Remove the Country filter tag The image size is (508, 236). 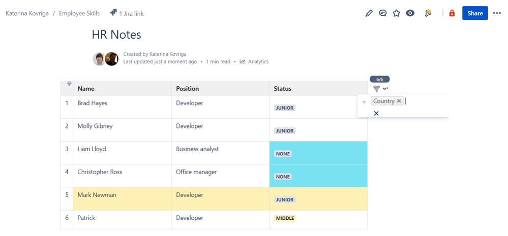coord(399,101)
